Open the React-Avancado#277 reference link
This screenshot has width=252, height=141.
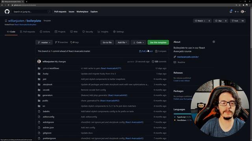111,68
